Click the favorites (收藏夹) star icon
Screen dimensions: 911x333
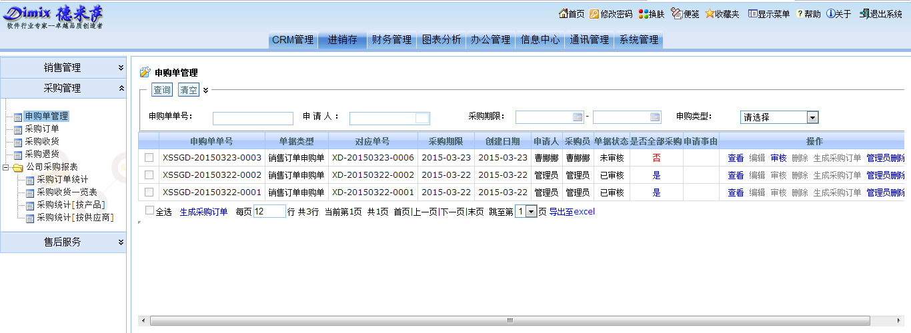coord(710,14)
